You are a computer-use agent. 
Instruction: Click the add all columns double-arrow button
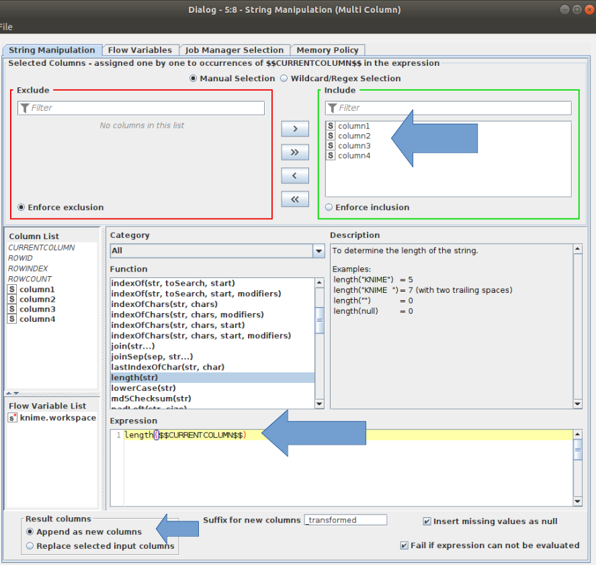coord(294,153)
